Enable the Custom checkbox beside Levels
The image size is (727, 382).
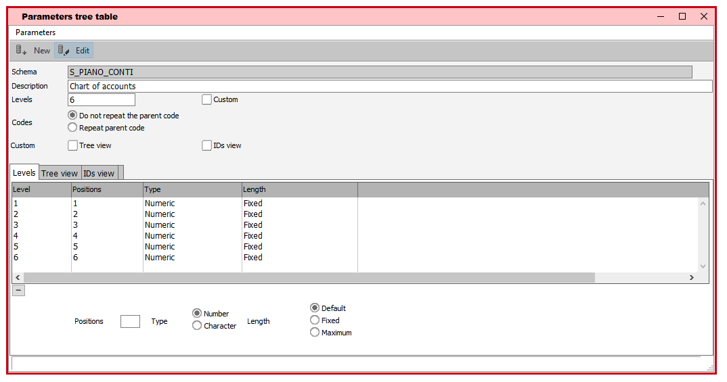tap(207, 99)
